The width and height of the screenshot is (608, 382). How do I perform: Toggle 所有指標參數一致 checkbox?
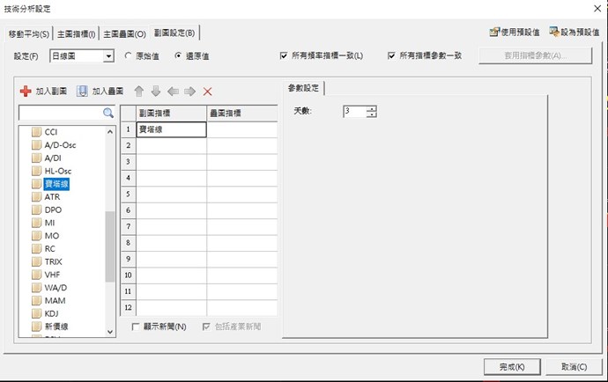point(391,55)
